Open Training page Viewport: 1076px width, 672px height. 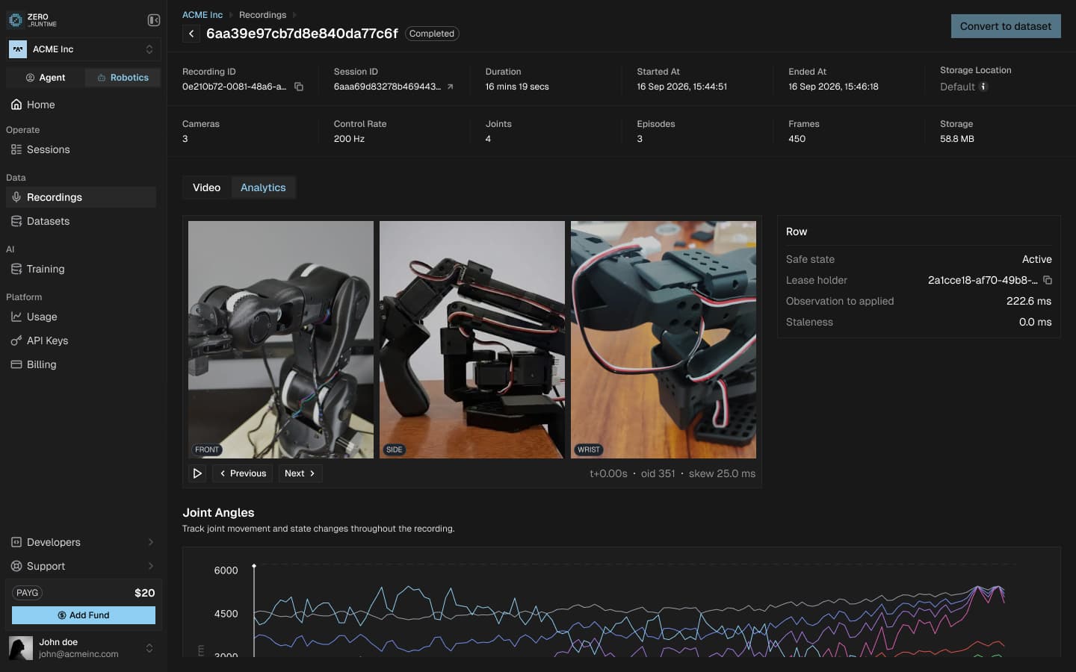[x=81, y=269]
